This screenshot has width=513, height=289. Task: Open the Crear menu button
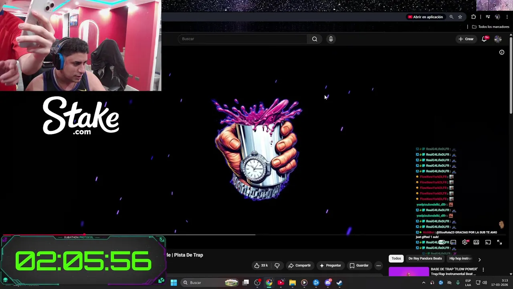466,39
